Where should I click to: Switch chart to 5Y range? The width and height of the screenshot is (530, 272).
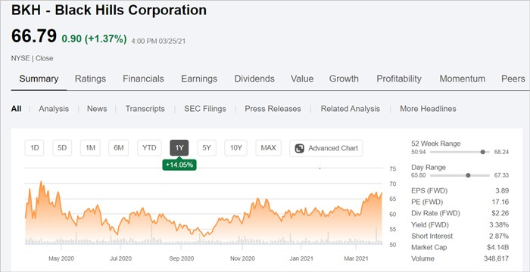(207, 148)
